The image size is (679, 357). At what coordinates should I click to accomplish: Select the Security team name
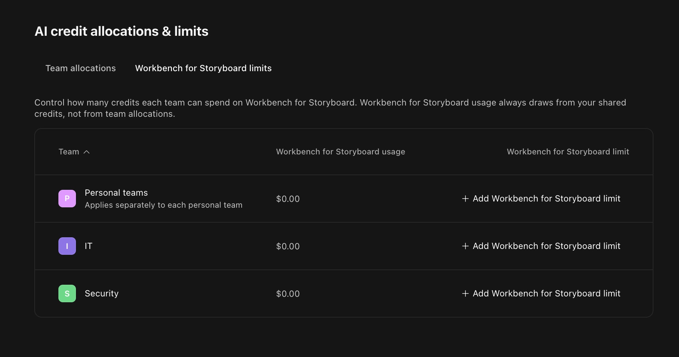click(x=101, y=293)
